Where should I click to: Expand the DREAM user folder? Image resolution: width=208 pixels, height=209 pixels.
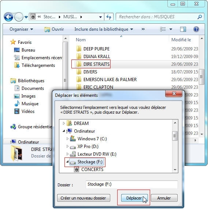pyautogui.click(x=64, y=123)
